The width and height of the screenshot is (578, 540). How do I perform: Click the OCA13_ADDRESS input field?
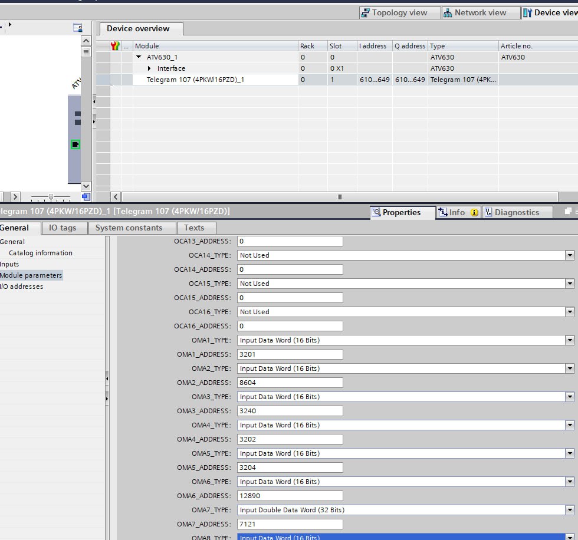click(x=290, y=241)
